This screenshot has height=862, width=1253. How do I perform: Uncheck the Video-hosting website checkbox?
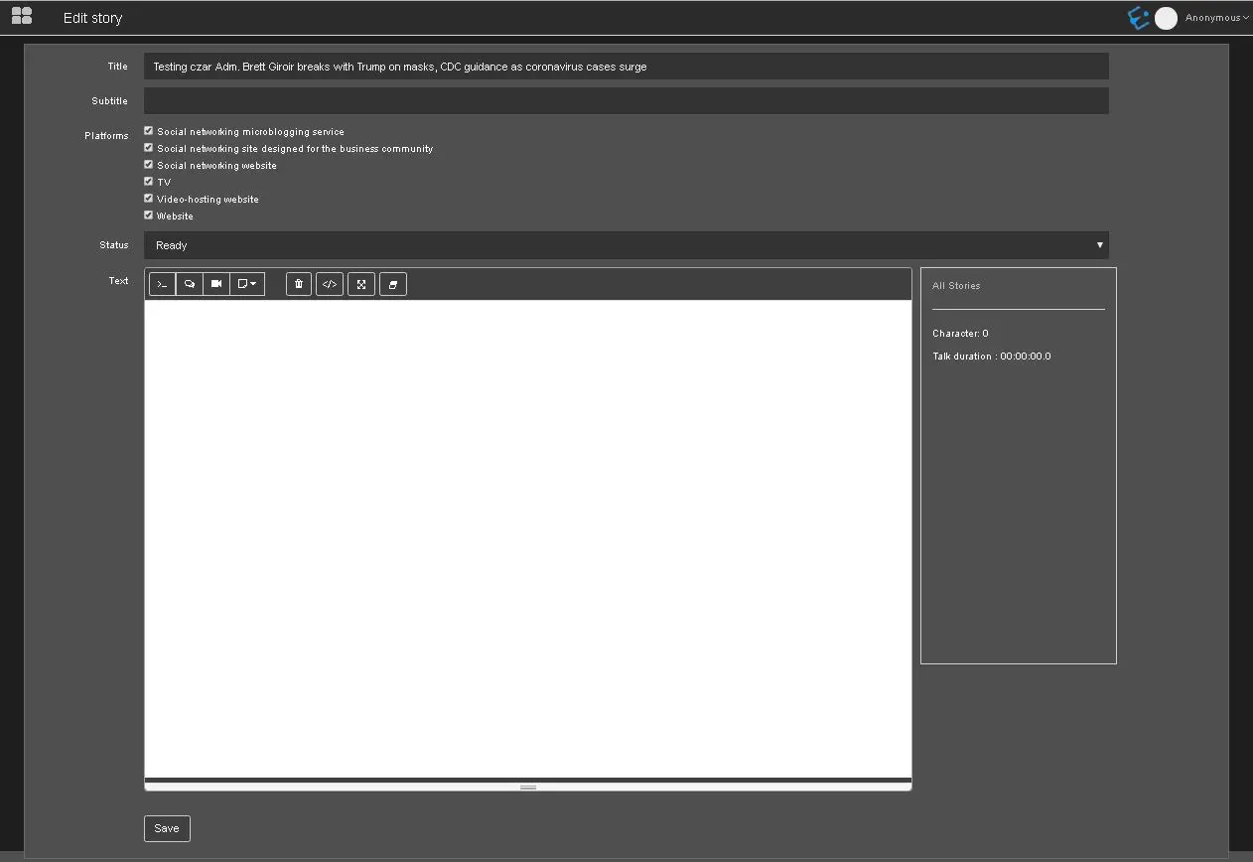click(x=149, y=198)
